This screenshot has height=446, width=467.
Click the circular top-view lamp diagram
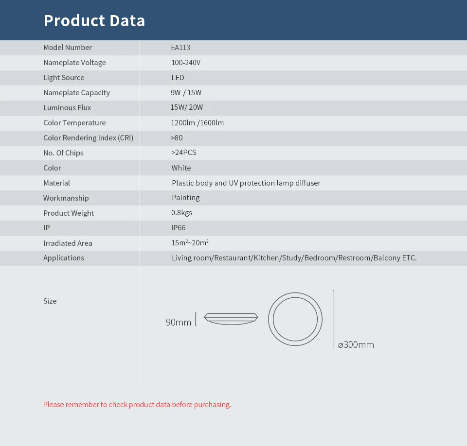tap(295, 319)
